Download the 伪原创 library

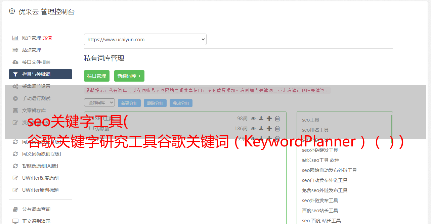point(261,128)
